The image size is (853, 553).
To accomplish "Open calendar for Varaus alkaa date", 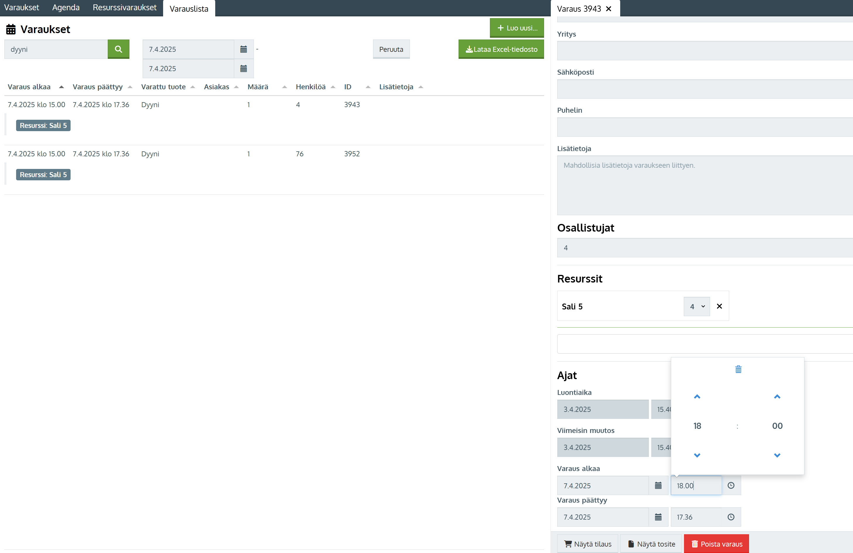I will (x=658, y=485).
